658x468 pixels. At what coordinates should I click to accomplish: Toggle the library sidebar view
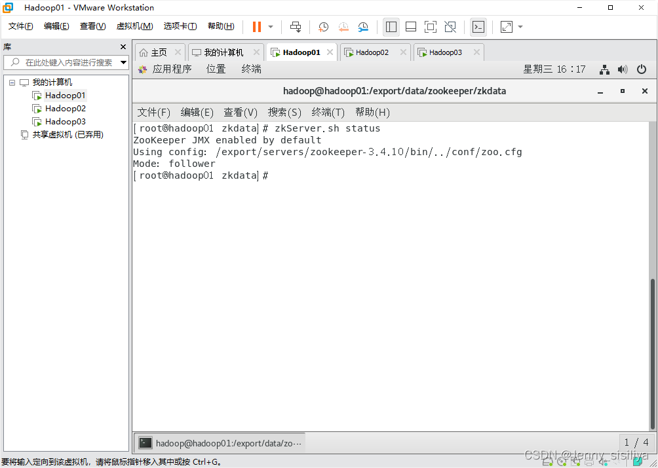coord(391,27)
